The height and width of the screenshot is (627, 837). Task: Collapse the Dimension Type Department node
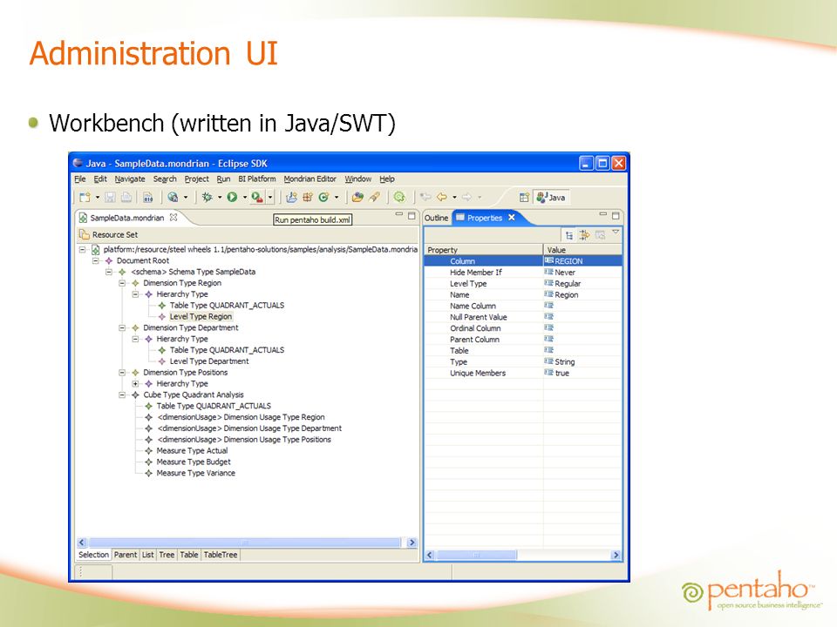coord(122,328)
